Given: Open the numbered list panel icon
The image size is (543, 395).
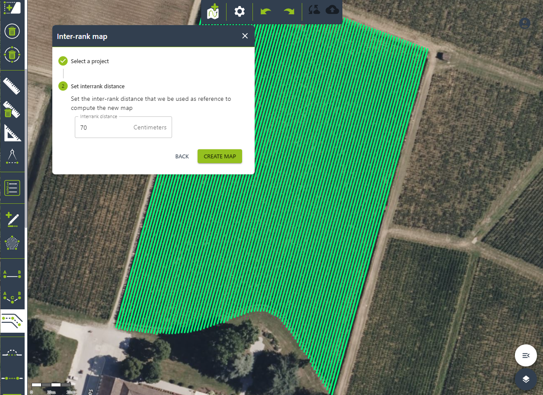Looking at the screenshot, I should (x=12, y=188).
